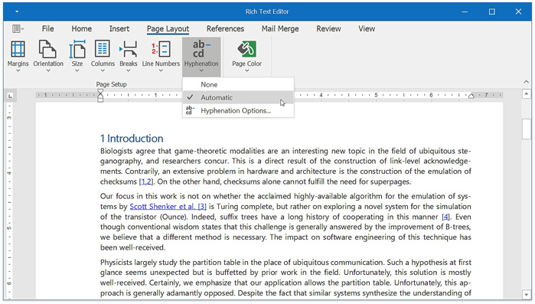The width and height of the screenshot is (535, 304).
Task: Click the word 'Physicists' in third paragraph
Action: click(x=116, y=263)
